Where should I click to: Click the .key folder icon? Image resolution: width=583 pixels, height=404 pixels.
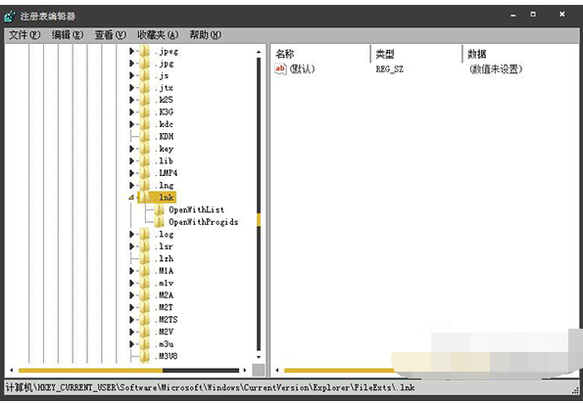tap(145, 149)
